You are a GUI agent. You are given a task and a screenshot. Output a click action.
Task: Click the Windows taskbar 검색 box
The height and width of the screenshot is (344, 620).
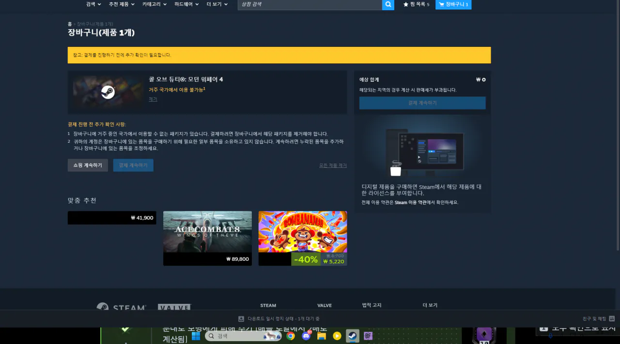pos(244,336)
